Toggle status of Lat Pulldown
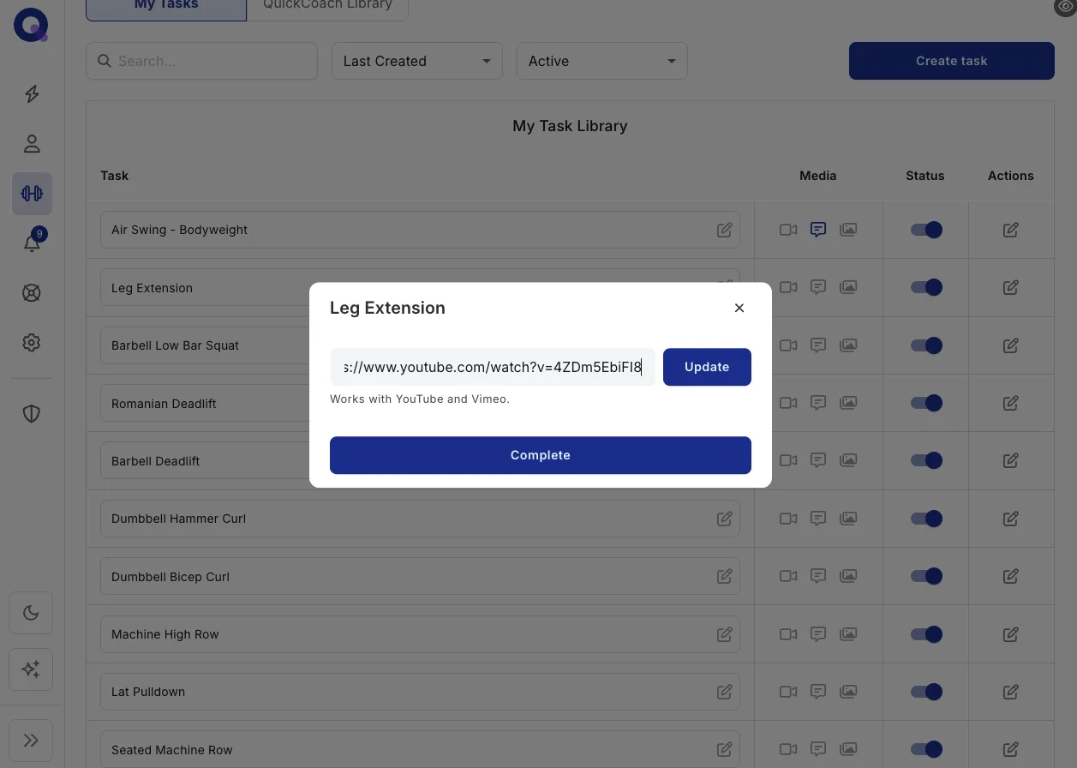This screenshot has height=768, width=1077. 926,692
